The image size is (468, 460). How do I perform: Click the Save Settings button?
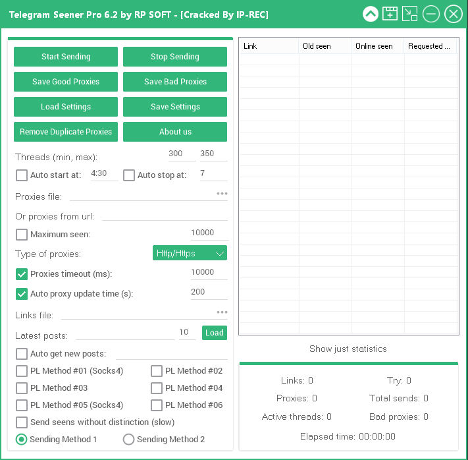point(175,107)
